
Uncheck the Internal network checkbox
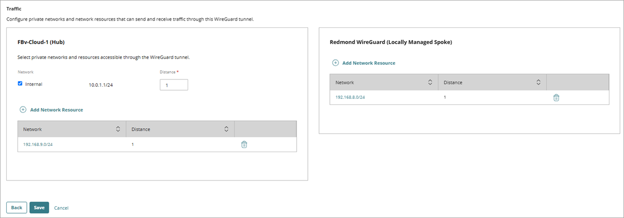click(20, 83)
